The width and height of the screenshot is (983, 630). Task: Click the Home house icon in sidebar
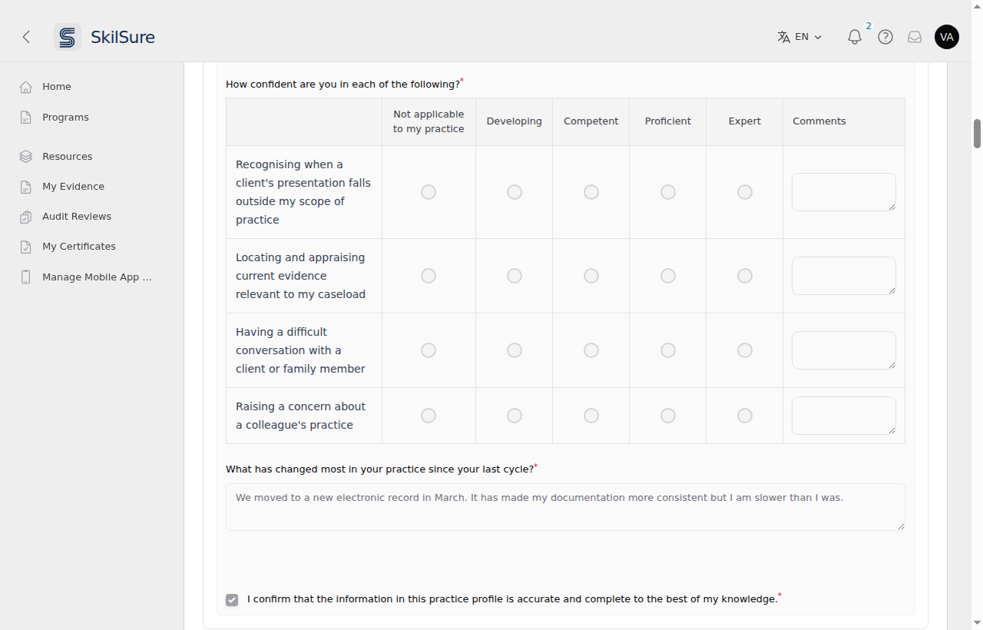pyautogui.click(x=26, y=87)
